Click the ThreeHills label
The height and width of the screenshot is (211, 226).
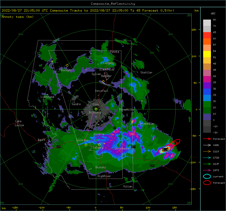click(x=126, y=110)
